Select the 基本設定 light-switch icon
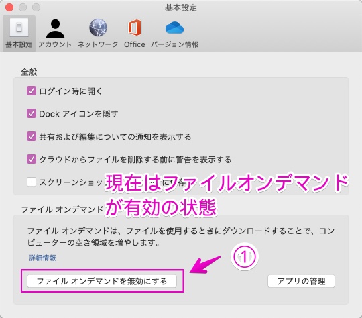Image resolution: width=362 pixels, height=318 pixels. point(19,28)
